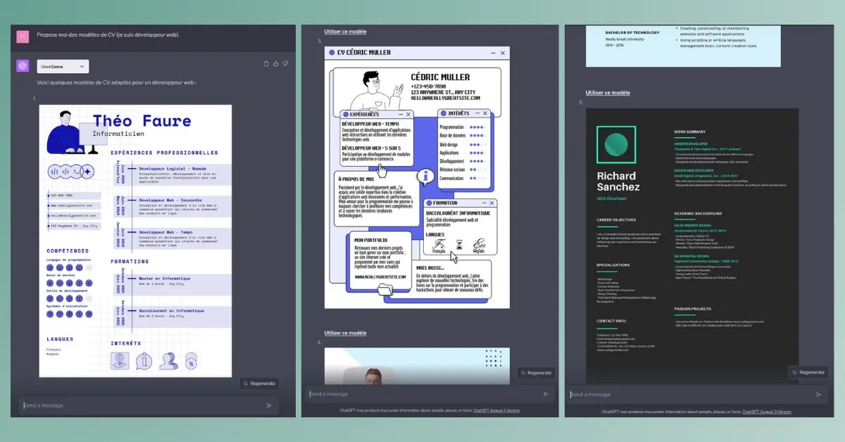This screenshot has width=845, height=442.
Task: Open 'Utiliser ce modèle' link above Cédric Muller CV
Action: (345, 32)
